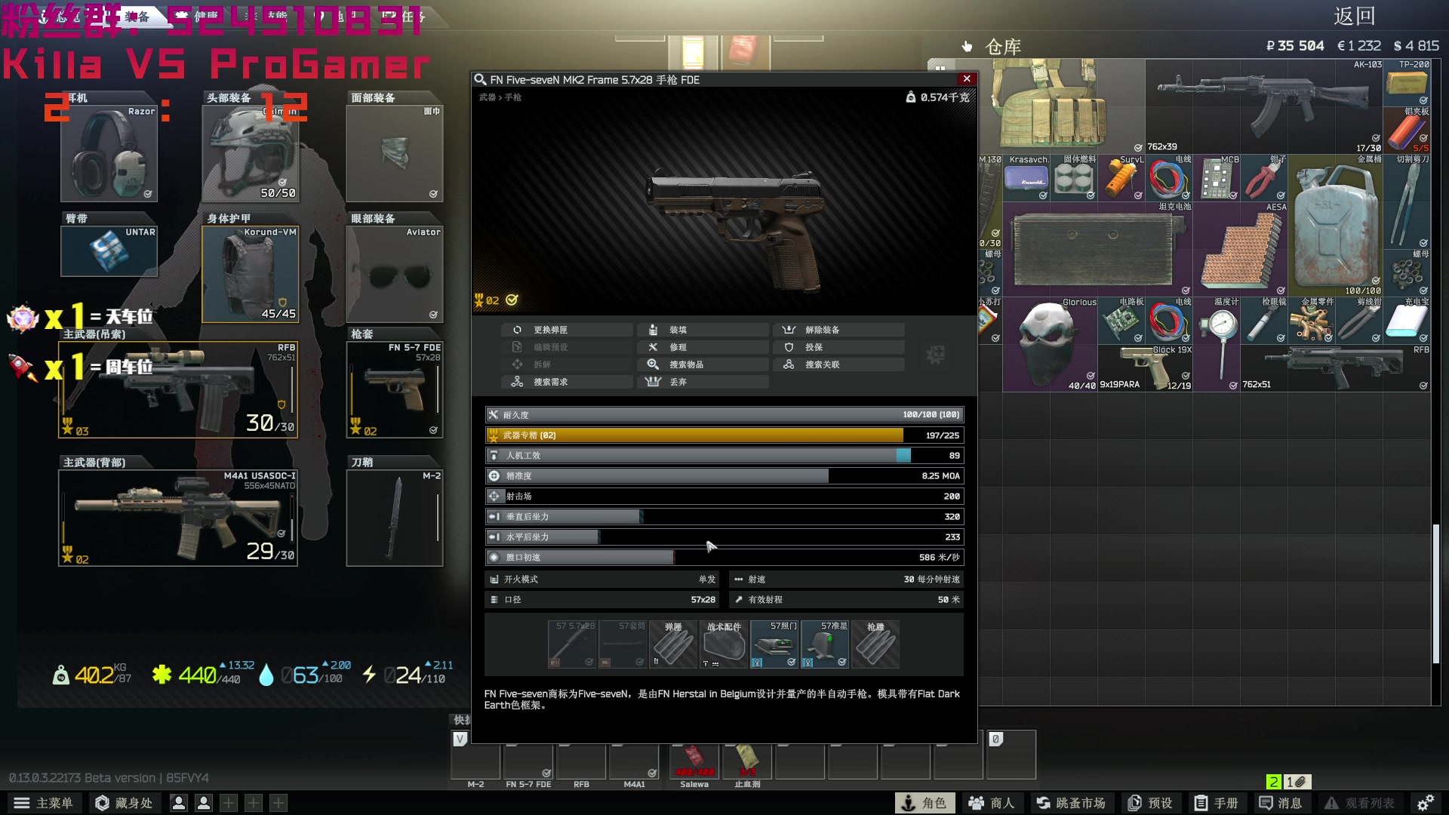
Task: Open 藏身处 hideout
Action: click(124, 803)
